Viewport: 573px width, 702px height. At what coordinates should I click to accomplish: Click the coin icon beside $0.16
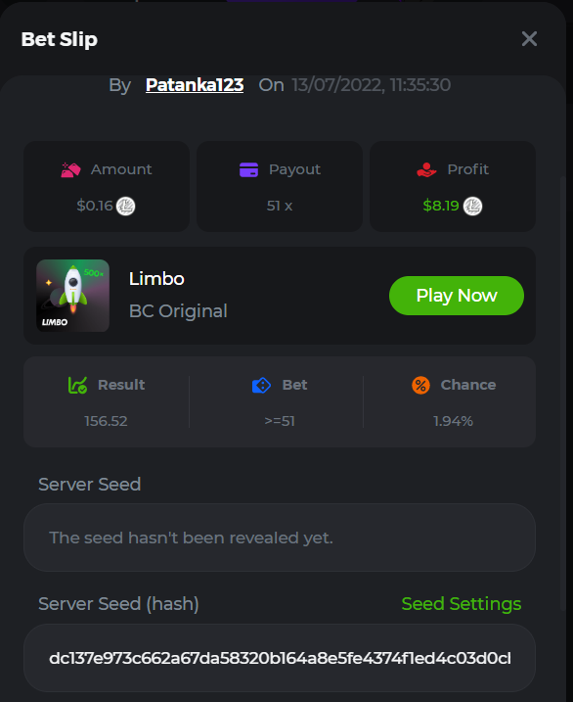125,206
